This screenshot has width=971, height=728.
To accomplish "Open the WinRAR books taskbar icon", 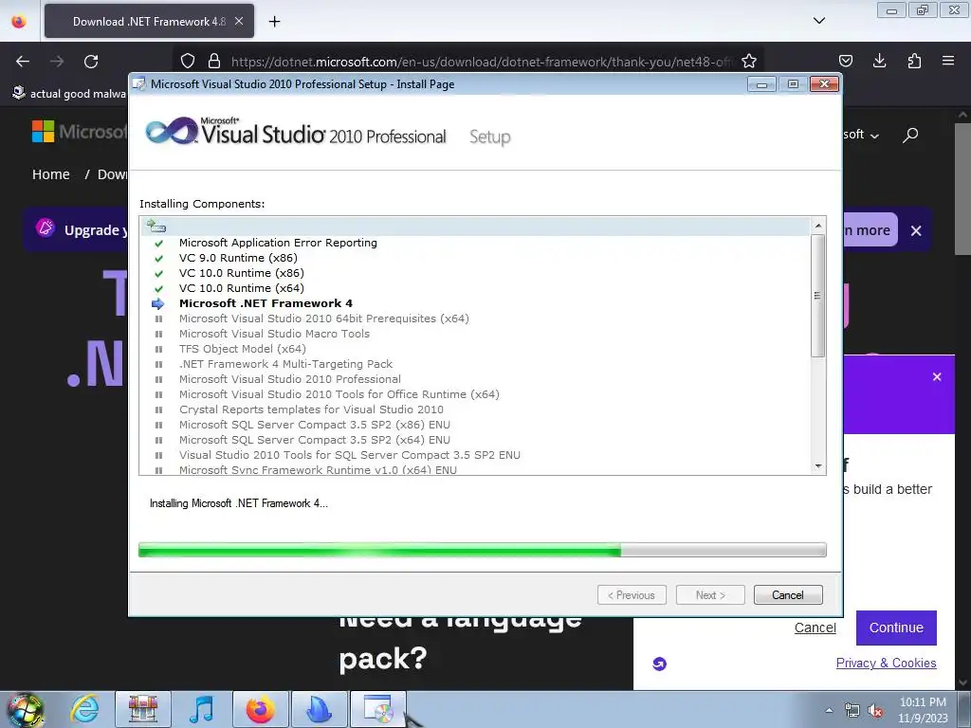I will 143,709.
